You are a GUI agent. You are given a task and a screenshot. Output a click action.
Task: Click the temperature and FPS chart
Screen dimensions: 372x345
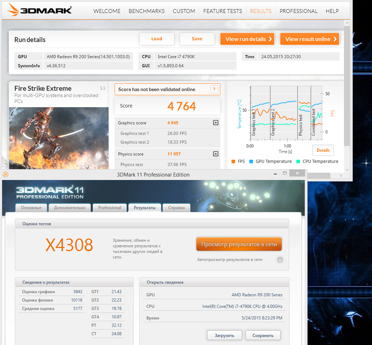[x=286, y=113]
